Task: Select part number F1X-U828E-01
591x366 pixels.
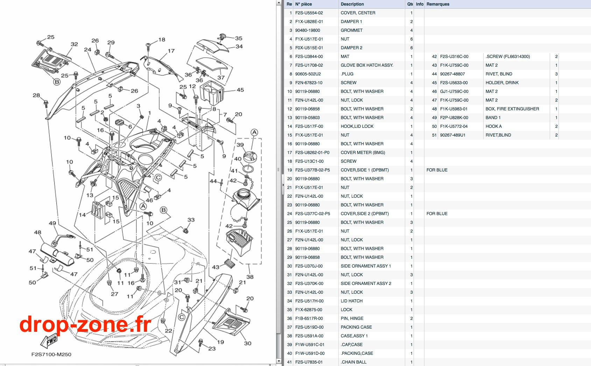Action: pos(309,22)
